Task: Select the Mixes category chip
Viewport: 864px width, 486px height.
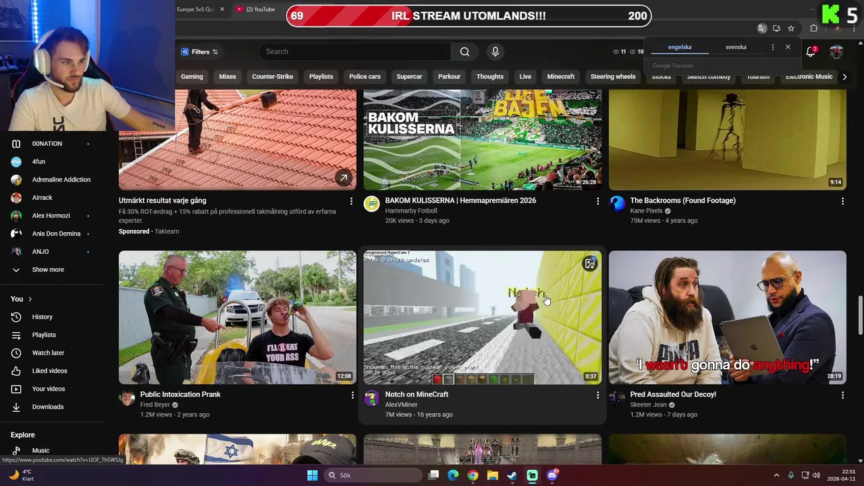Action: tap(227, 77)
